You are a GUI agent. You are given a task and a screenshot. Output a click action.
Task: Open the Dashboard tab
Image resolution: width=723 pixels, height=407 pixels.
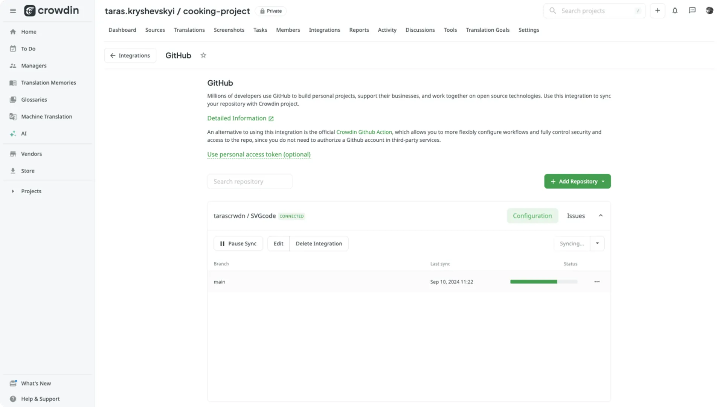tap(122, 30)
